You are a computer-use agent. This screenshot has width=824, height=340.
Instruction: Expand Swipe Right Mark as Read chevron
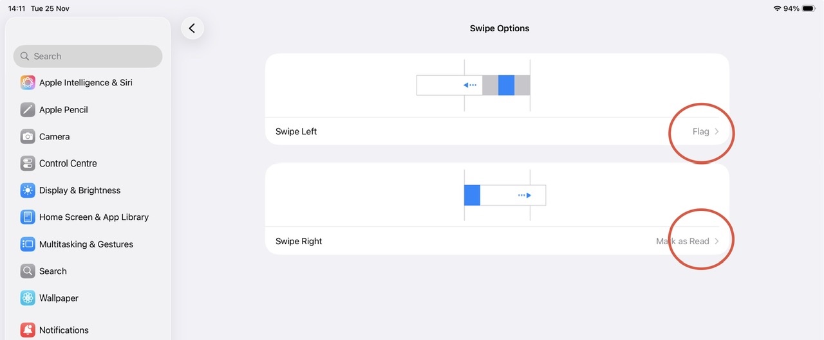tap(716, 242)
